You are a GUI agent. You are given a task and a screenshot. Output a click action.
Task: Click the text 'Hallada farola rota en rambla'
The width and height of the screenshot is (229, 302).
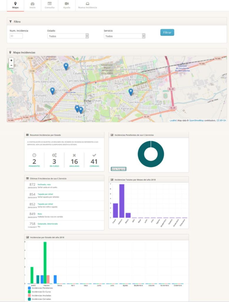click(x=50, y=217)
